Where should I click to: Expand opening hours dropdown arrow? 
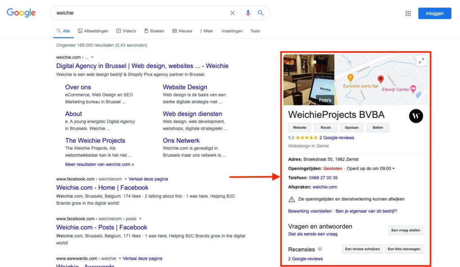(x=394, y=169)
